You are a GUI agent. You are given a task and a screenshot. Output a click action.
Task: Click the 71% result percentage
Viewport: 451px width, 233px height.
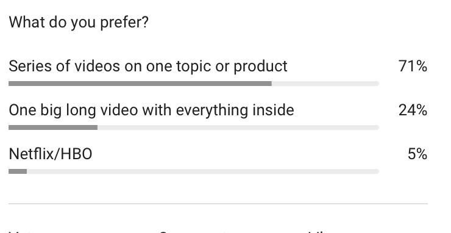pyautogui.click(x=413, y=66)
